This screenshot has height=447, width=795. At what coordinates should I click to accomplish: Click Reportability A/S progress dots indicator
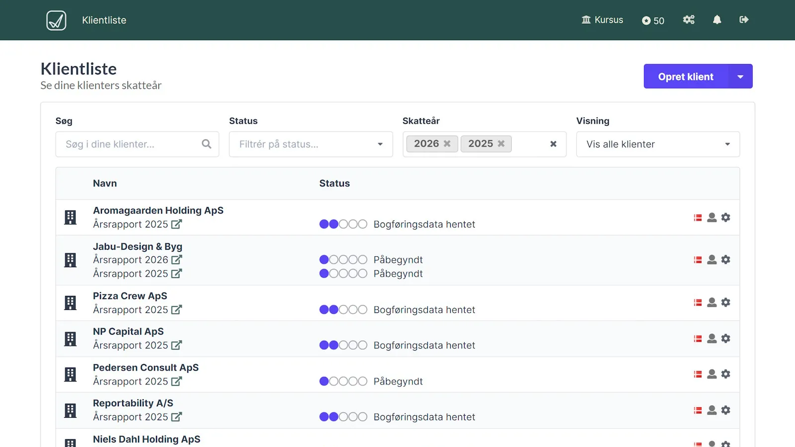pos(343,417)
